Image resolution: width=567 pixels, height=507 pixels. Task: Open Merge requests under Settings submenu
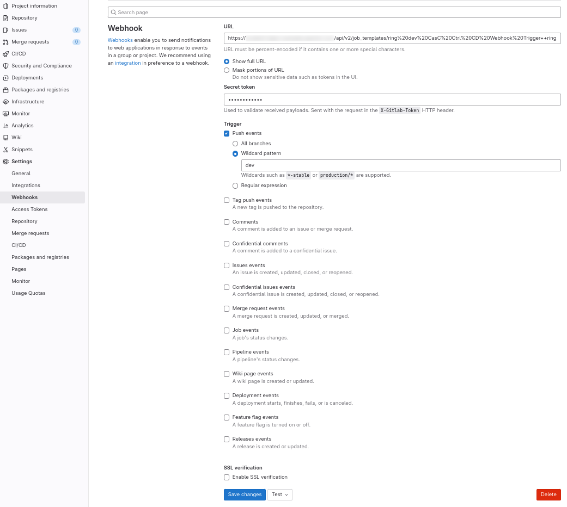point(30,233)
